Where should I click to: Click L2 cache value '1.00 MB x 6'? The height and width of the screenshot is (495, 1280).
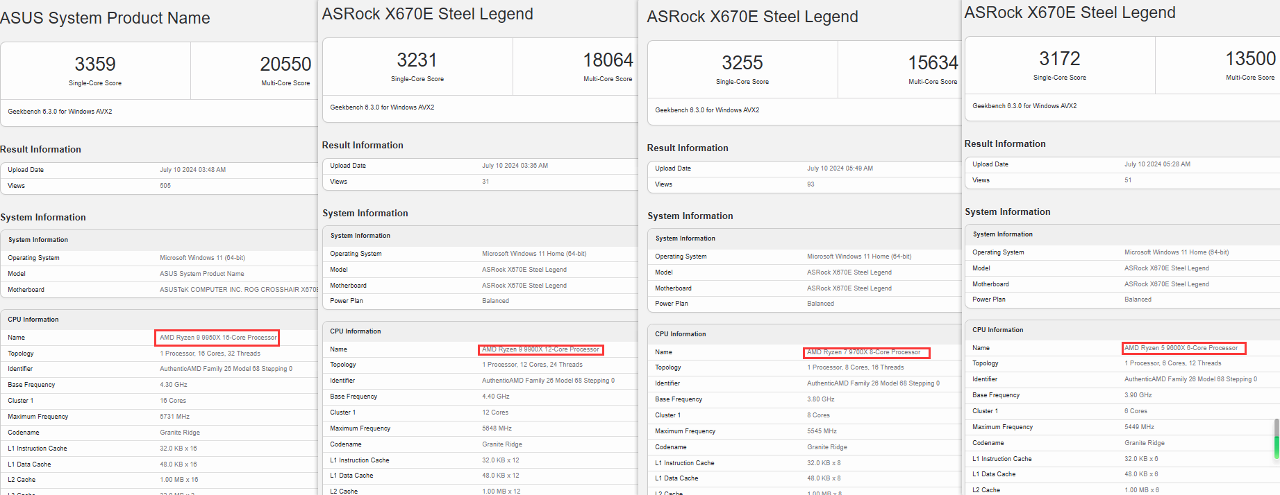pos(1142,490)
